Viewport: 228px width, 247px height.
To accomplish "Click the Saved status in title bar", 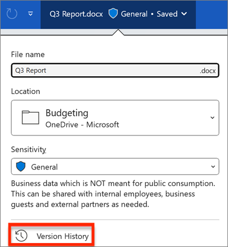I will tap(167, 14).
